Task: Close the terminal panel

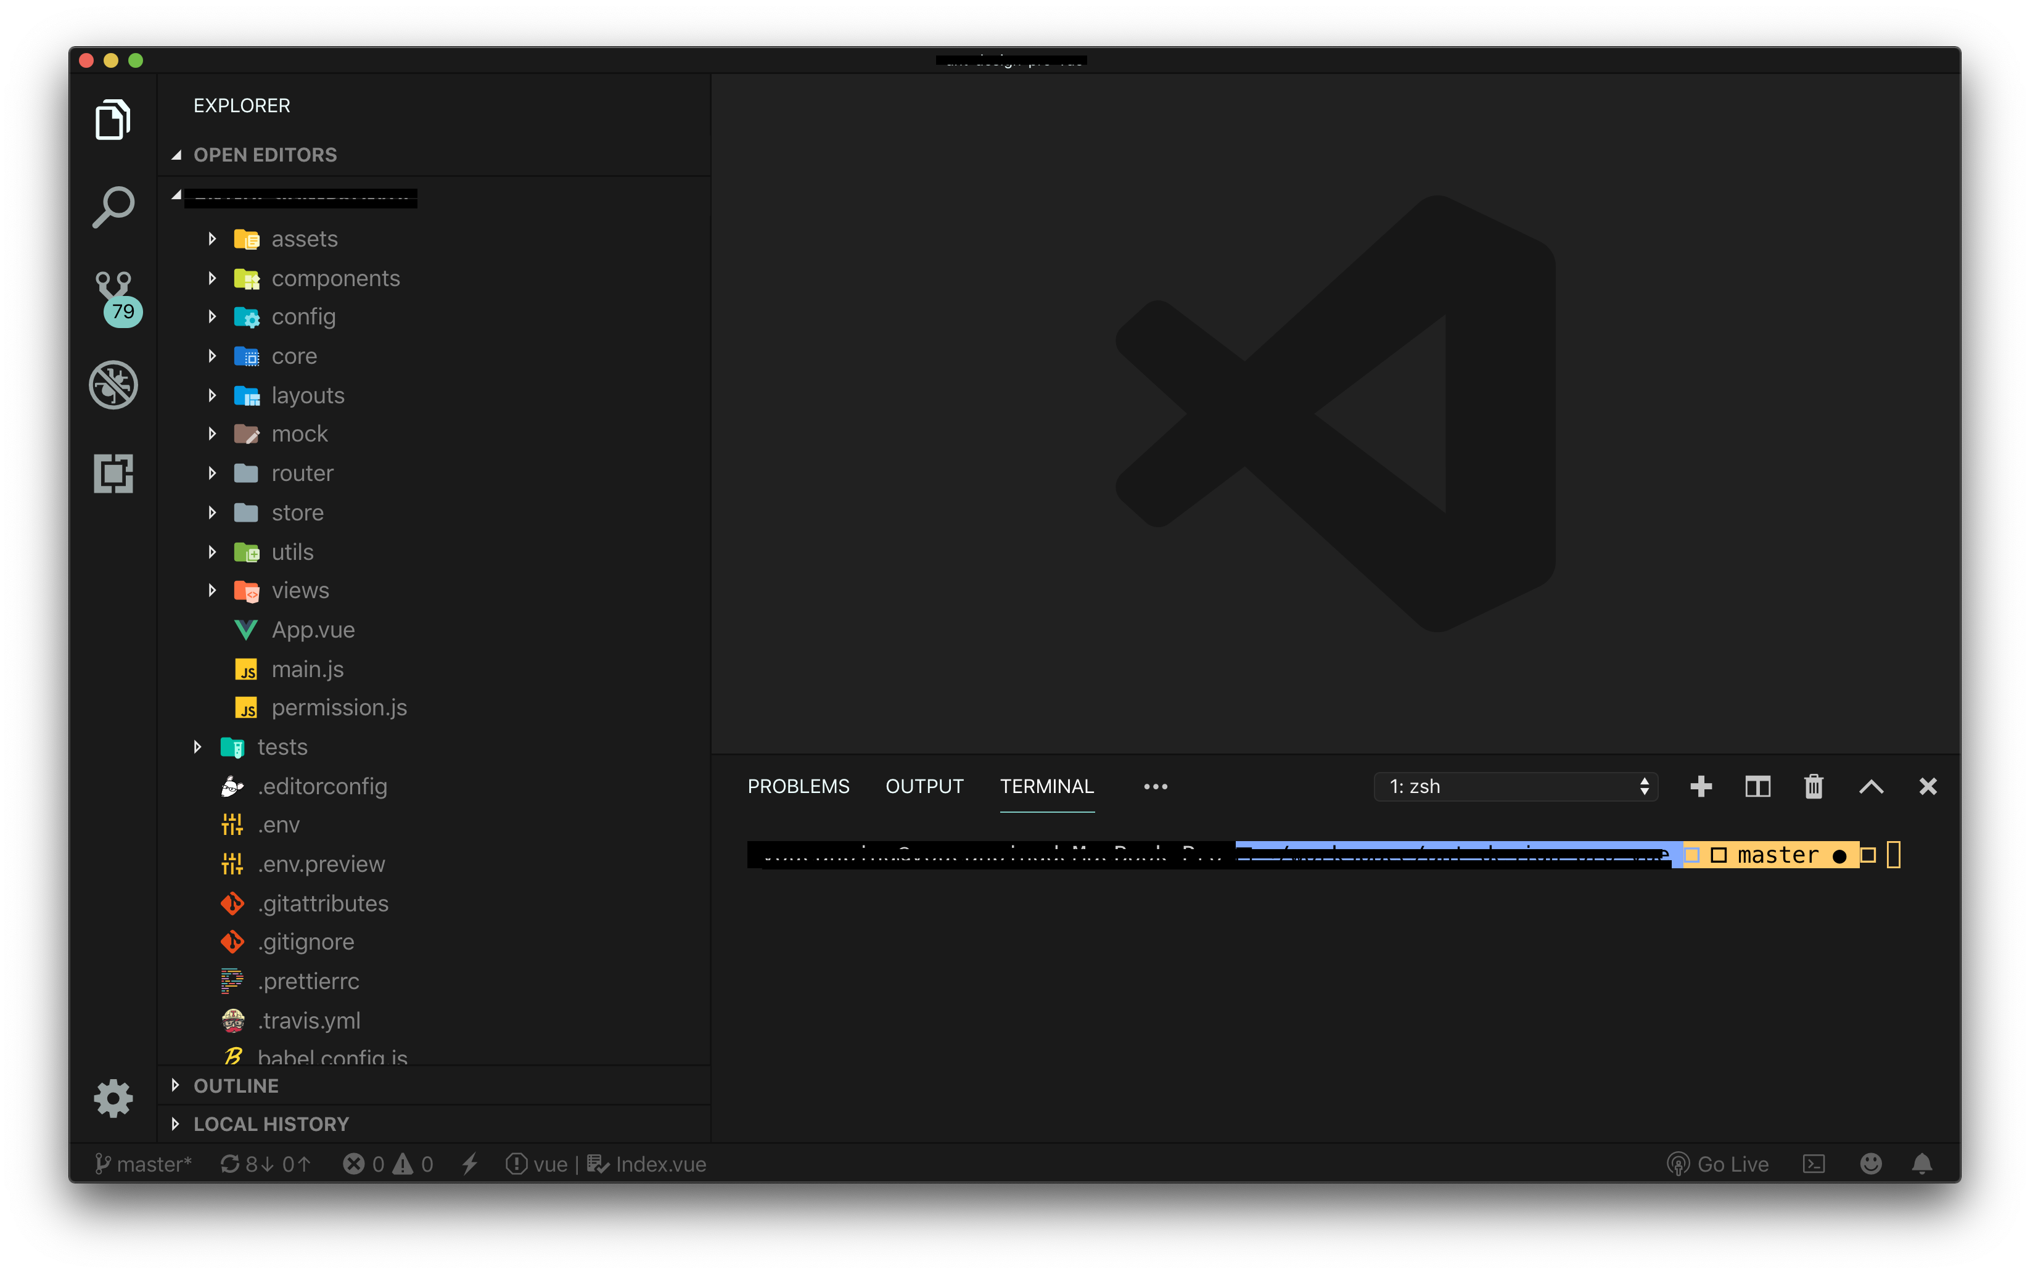Action: pyautogui.click(x=1927, y=786)
